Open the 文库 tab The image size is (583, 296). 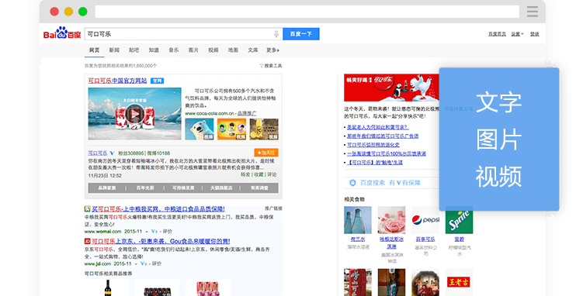point(253,50)
